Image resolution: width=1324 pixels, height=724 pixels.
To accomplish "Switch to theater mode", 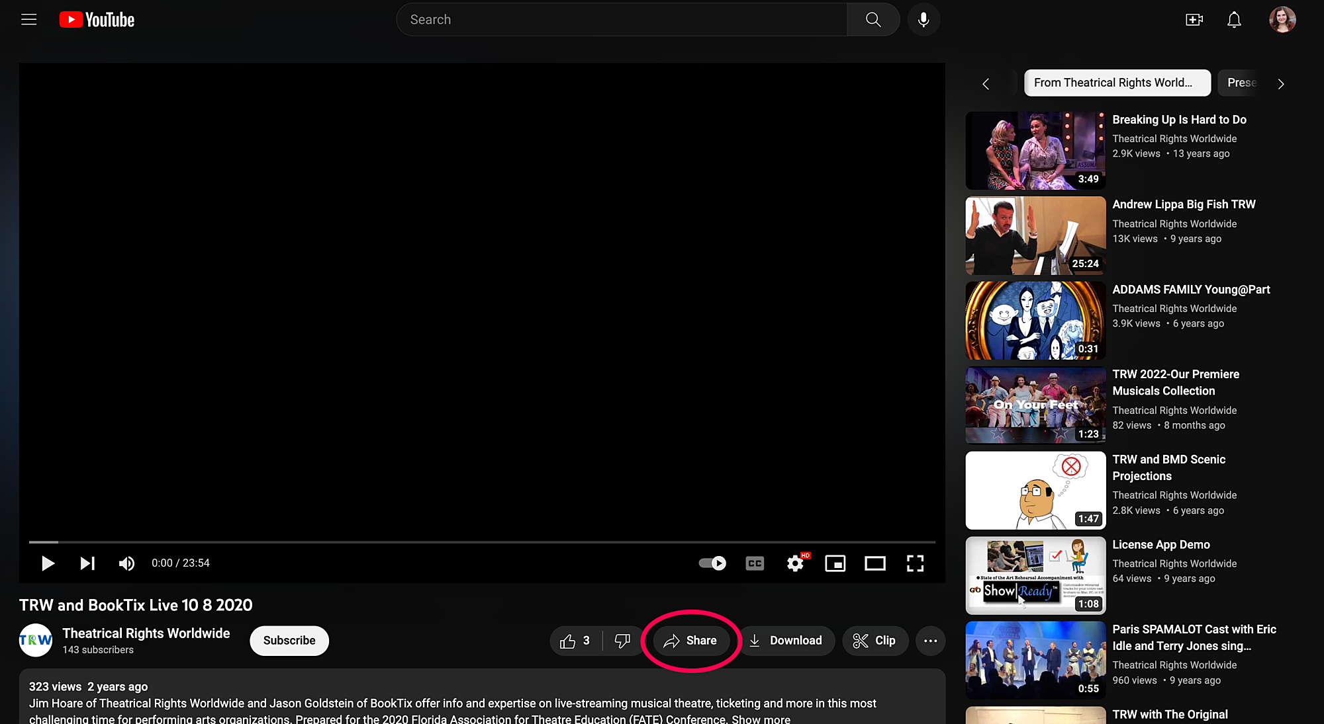I will tap(875, 563).
